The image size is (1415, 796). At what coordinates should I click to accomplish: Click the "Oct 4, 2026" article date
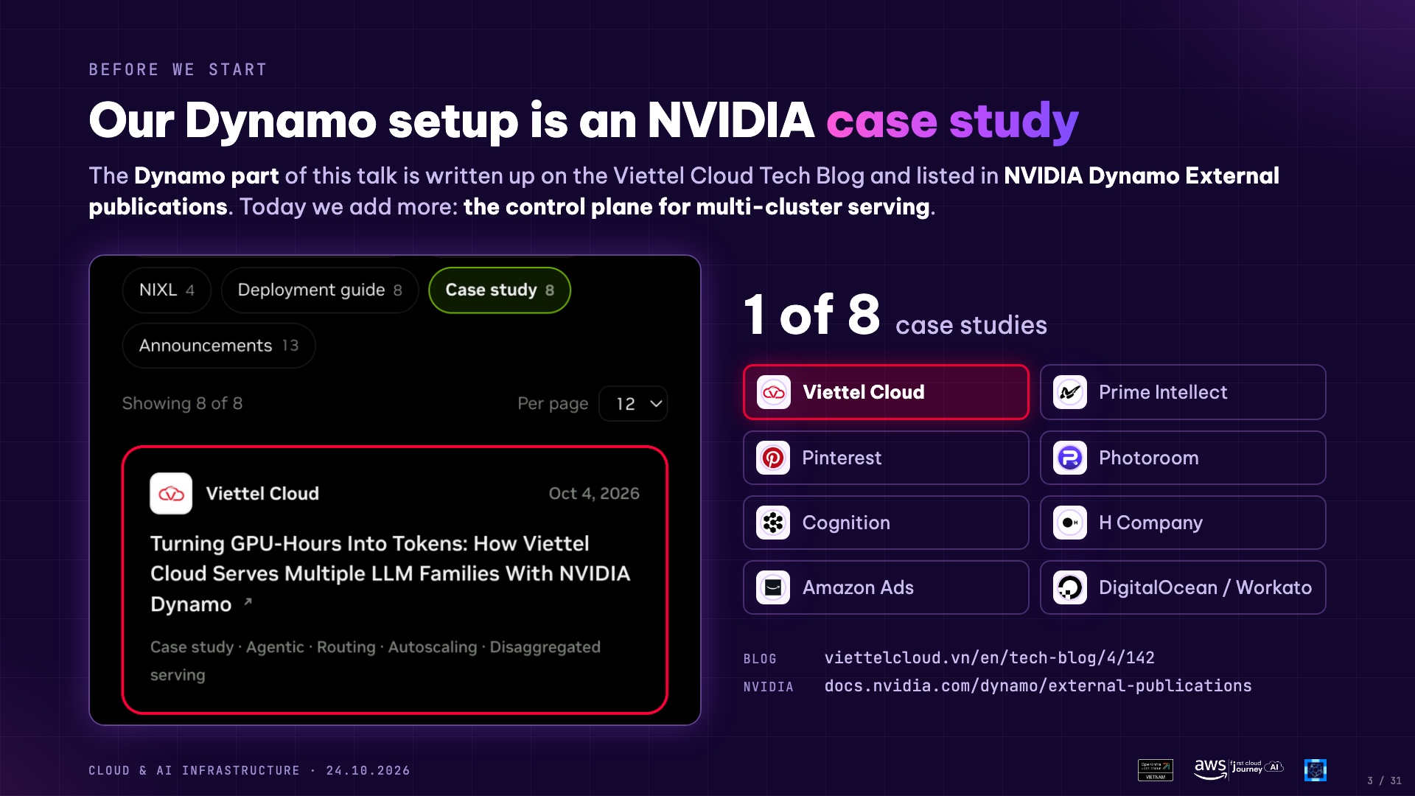(594, 493)
